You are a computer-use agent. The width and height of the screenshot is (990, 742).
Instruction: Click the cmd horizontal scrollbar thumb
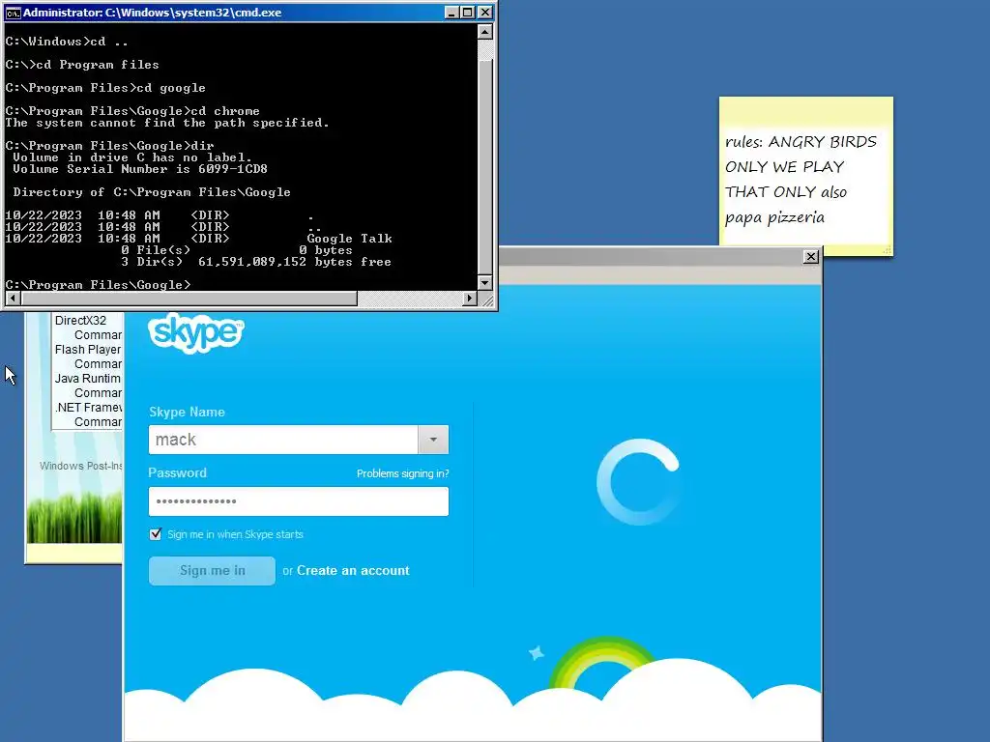[189, 298]
